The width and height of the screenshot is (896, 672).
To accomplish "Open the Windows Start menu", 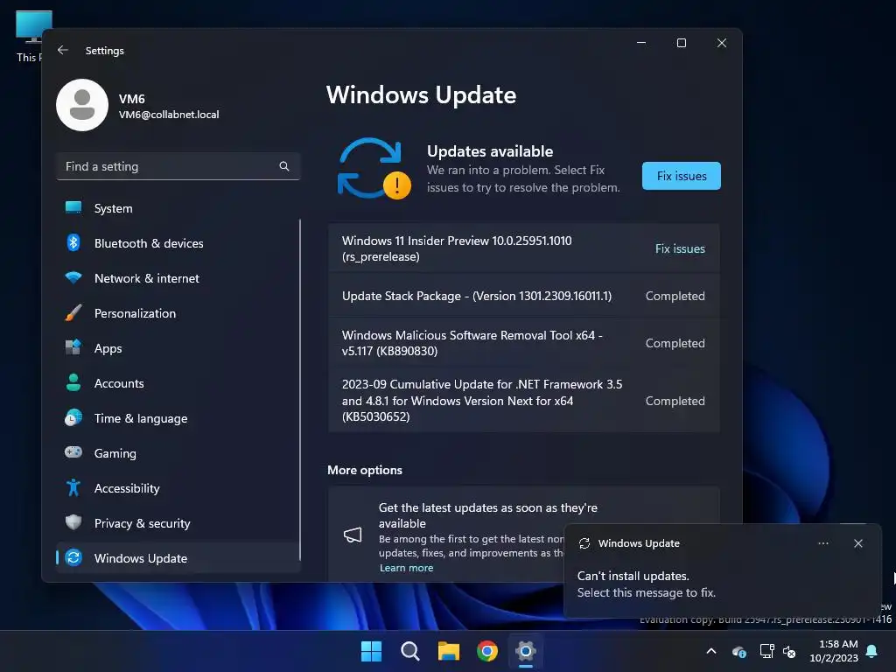I will [x=371, y=651].
